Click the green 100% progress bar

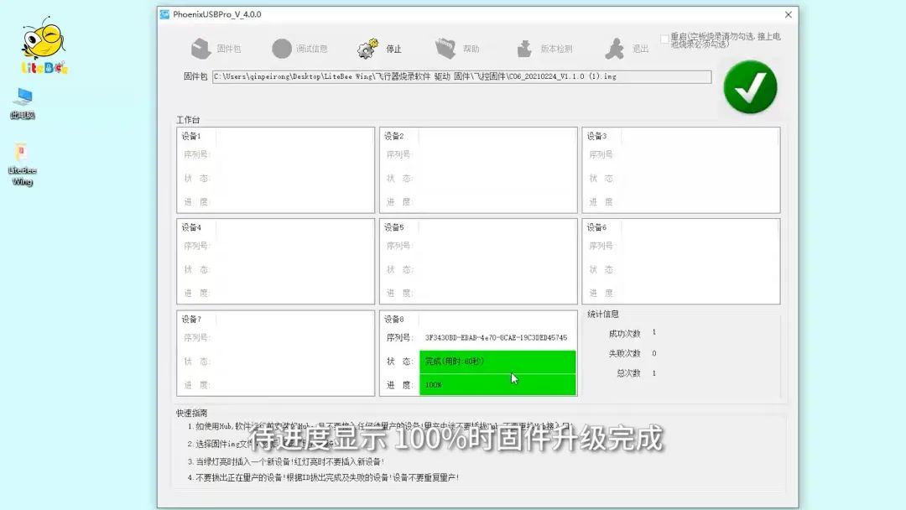pos(497,385)
